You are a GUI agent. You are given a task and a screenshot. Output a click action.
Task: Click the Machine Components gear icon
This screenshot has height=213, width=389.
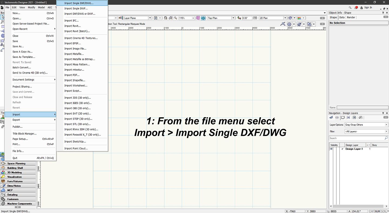pyautogui.click(x=3, y=204)
